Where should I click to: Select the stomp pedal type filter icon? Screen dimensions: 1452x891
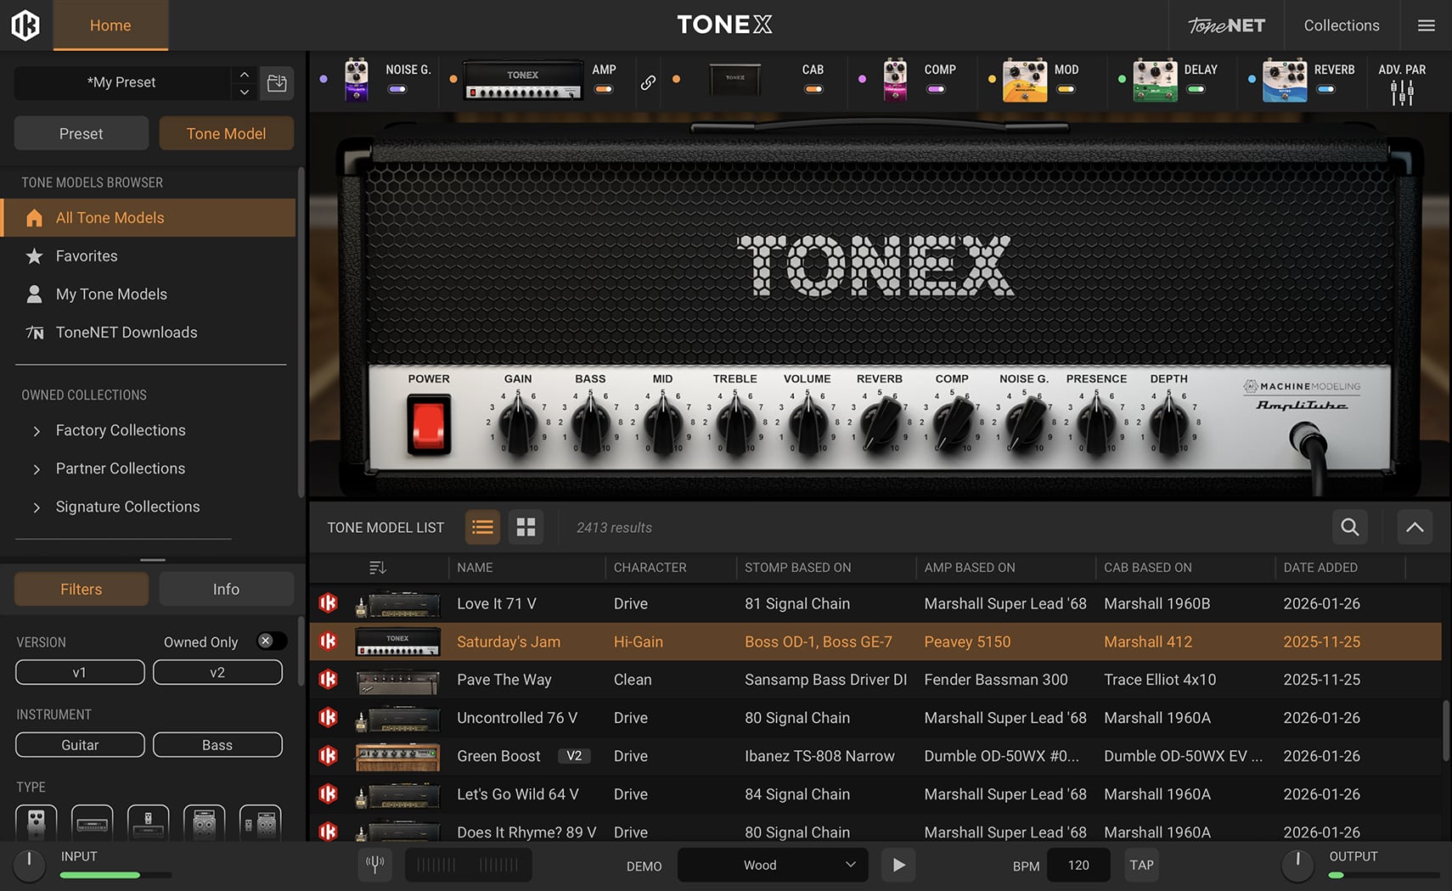pos(37,822)
